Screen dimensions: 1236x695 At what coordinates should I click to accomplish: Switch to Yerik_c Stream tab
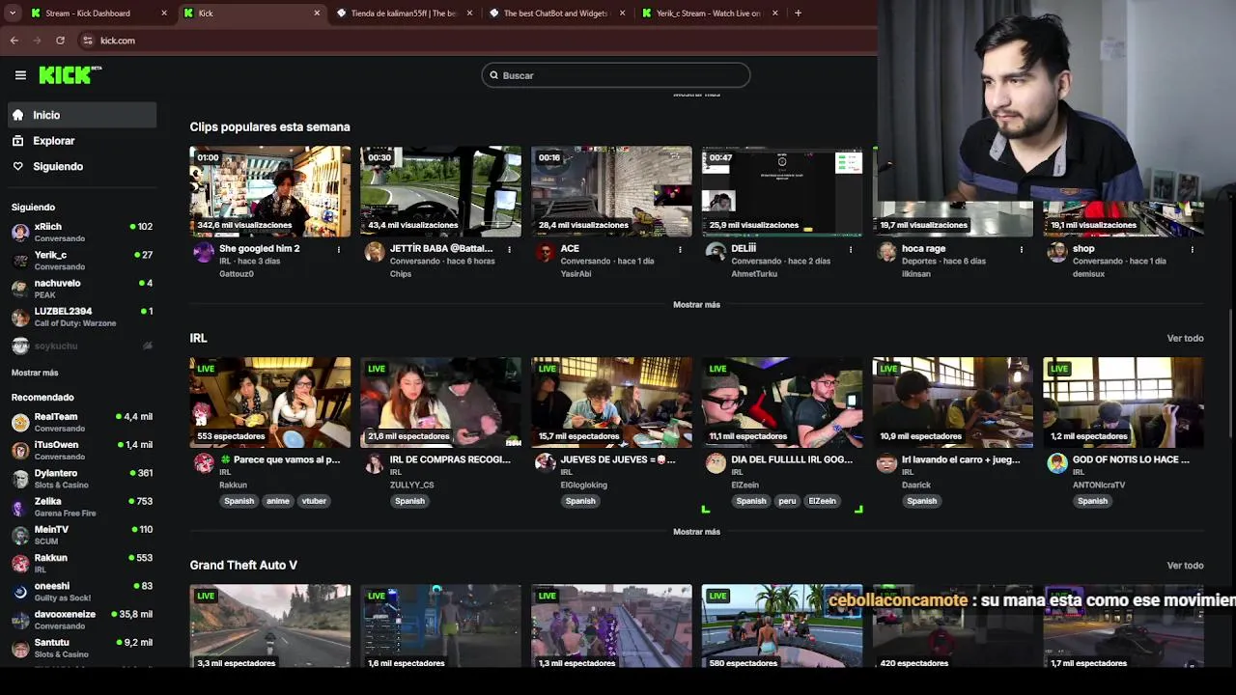point(708,14)
